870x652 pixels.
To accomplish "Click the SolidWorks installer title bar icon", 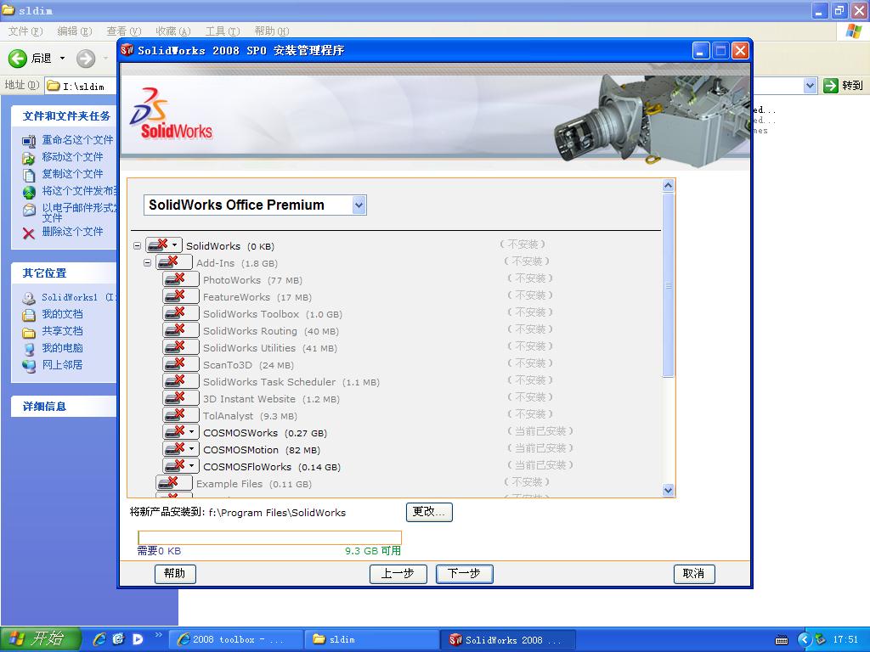I will 127,50.
